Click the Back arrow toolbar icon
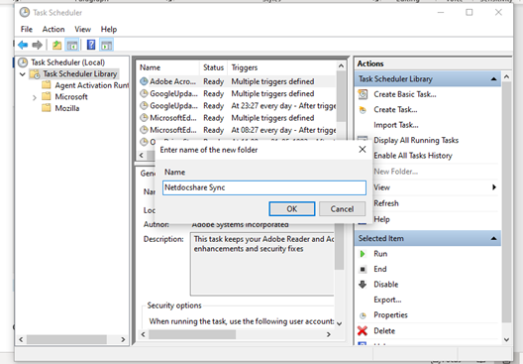This screenshot has width=523, height=364. [23, 45]
